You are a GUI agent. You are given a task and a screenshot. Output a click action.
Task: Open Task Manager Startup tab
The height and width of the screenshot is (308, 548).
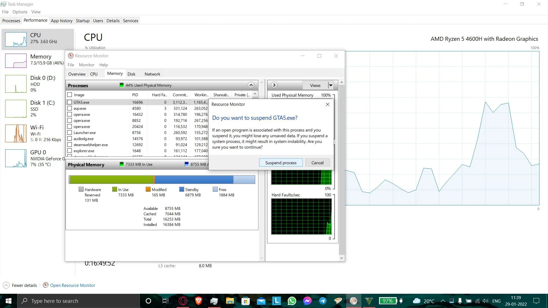tap(83, 21)
